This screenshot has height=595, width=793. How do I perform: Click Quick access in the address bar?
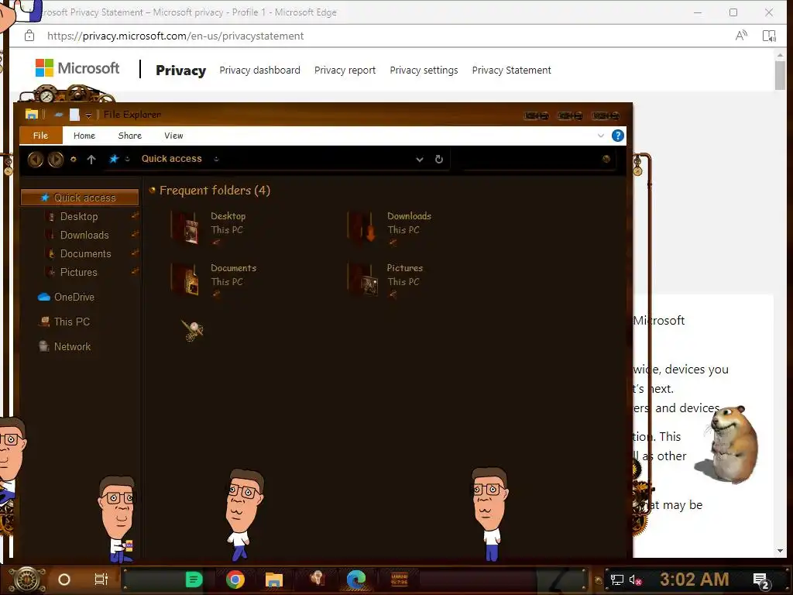click(x=171, y=159)
